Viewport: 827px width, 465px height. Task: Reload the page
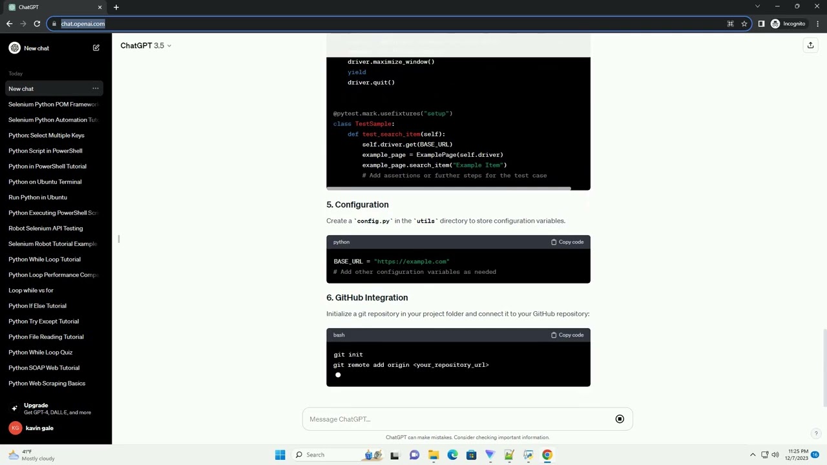tap(37, 24)
